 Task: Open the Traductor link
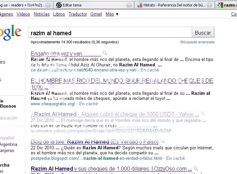pyautogui.click(x=78, y=14)
